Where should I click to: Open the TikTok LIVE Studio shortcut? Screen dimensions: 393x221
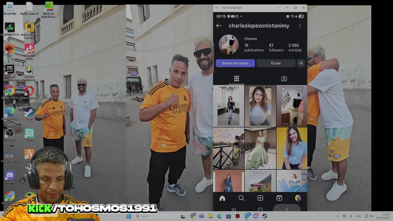[x=29, y=52]
